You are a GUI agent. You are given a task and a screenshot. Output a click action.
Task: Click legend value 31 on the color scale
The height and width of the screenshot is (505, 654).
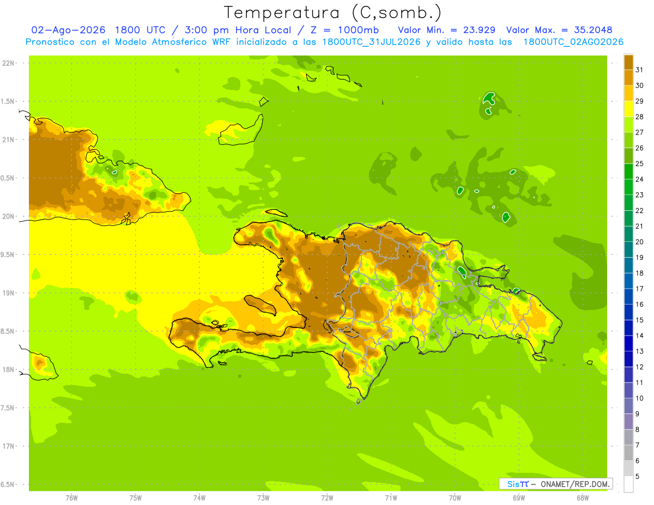(x=639, y=70)
